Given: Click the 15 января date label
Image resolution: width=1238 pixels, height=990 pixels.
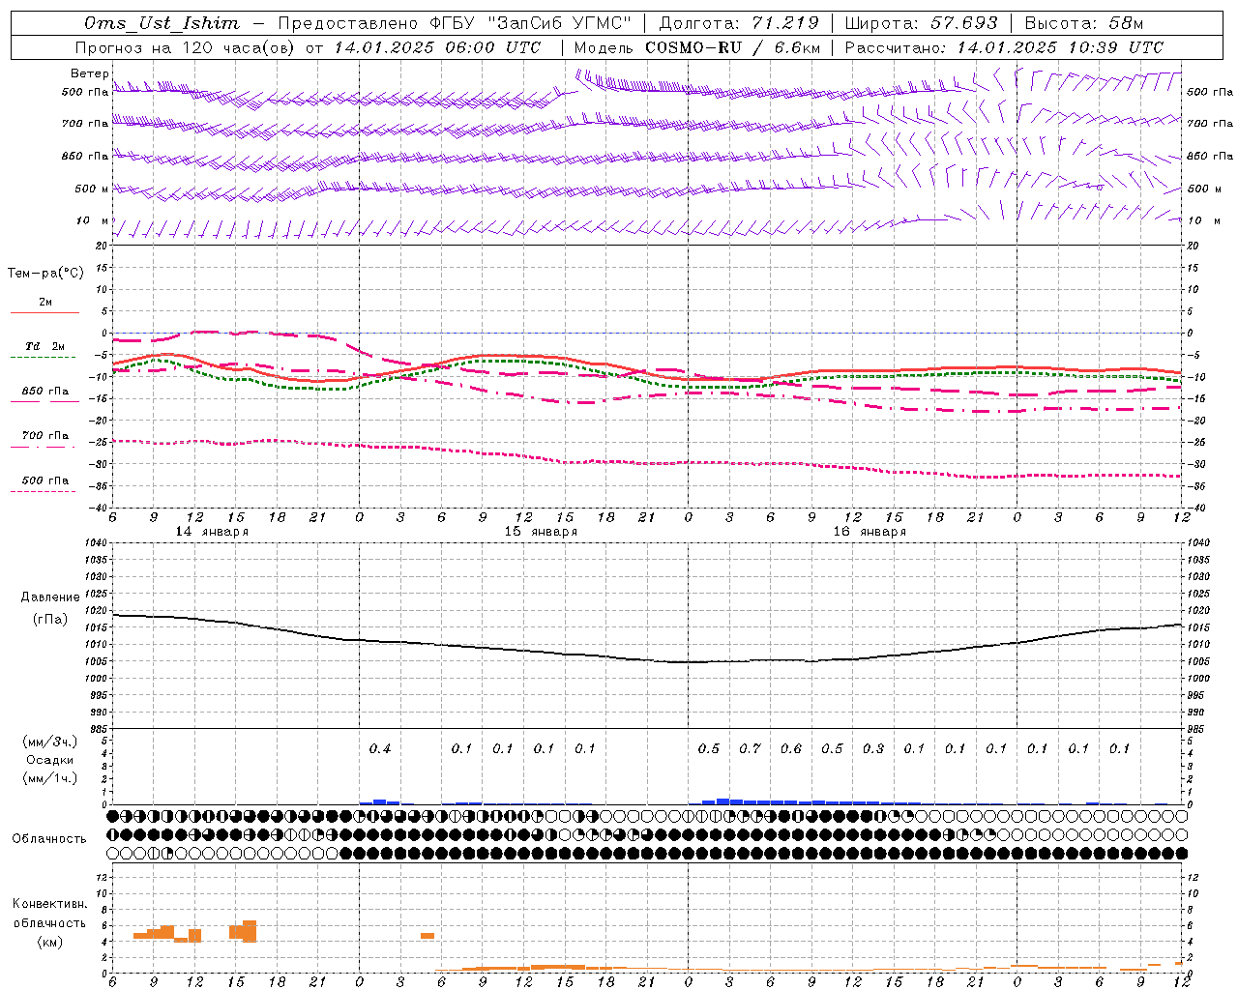Looking at the screenshot, I should click(x=541, y=532).
